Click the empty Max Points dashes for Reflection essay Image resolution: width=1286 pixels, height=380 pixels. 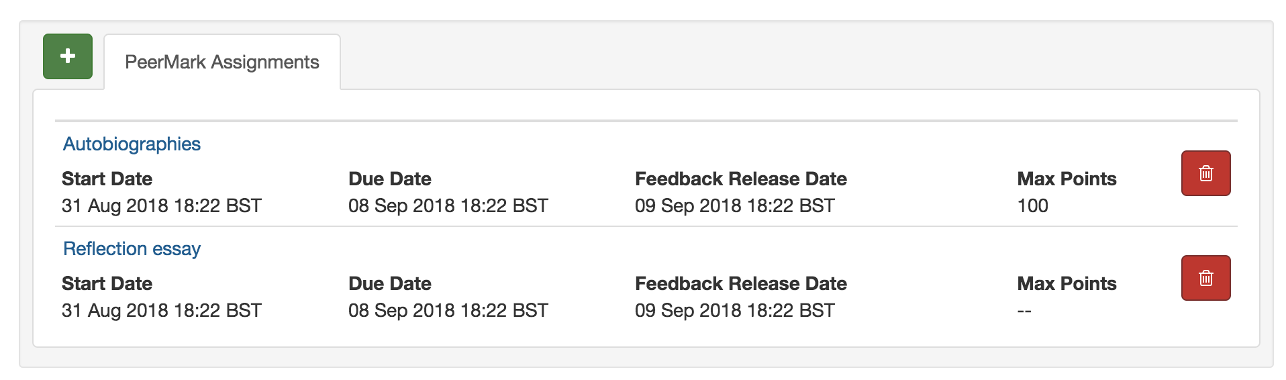coord(1024,311)
